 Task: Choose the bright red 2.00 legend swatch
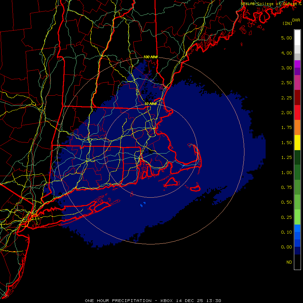pyautogui.click(x=297, y=112)
